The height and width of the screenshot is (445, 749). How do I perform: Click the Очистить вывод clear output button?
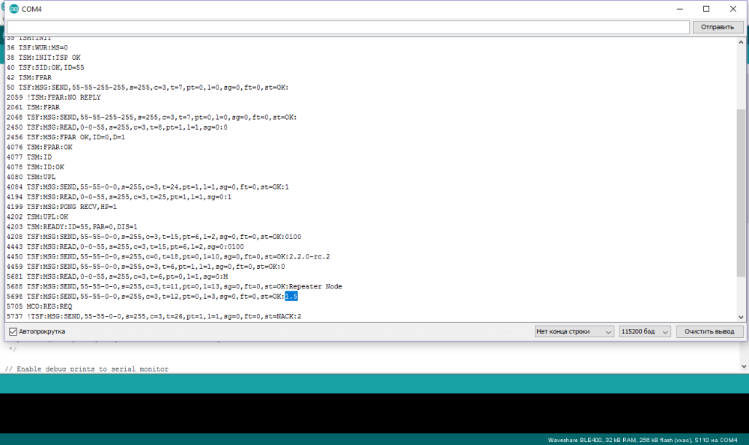coord(709,331)
